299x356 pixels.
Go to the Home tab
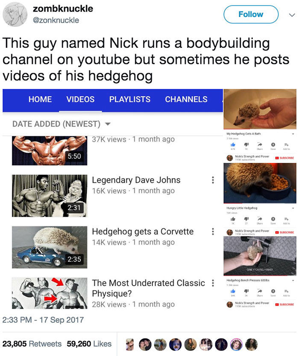coord(40,99)
